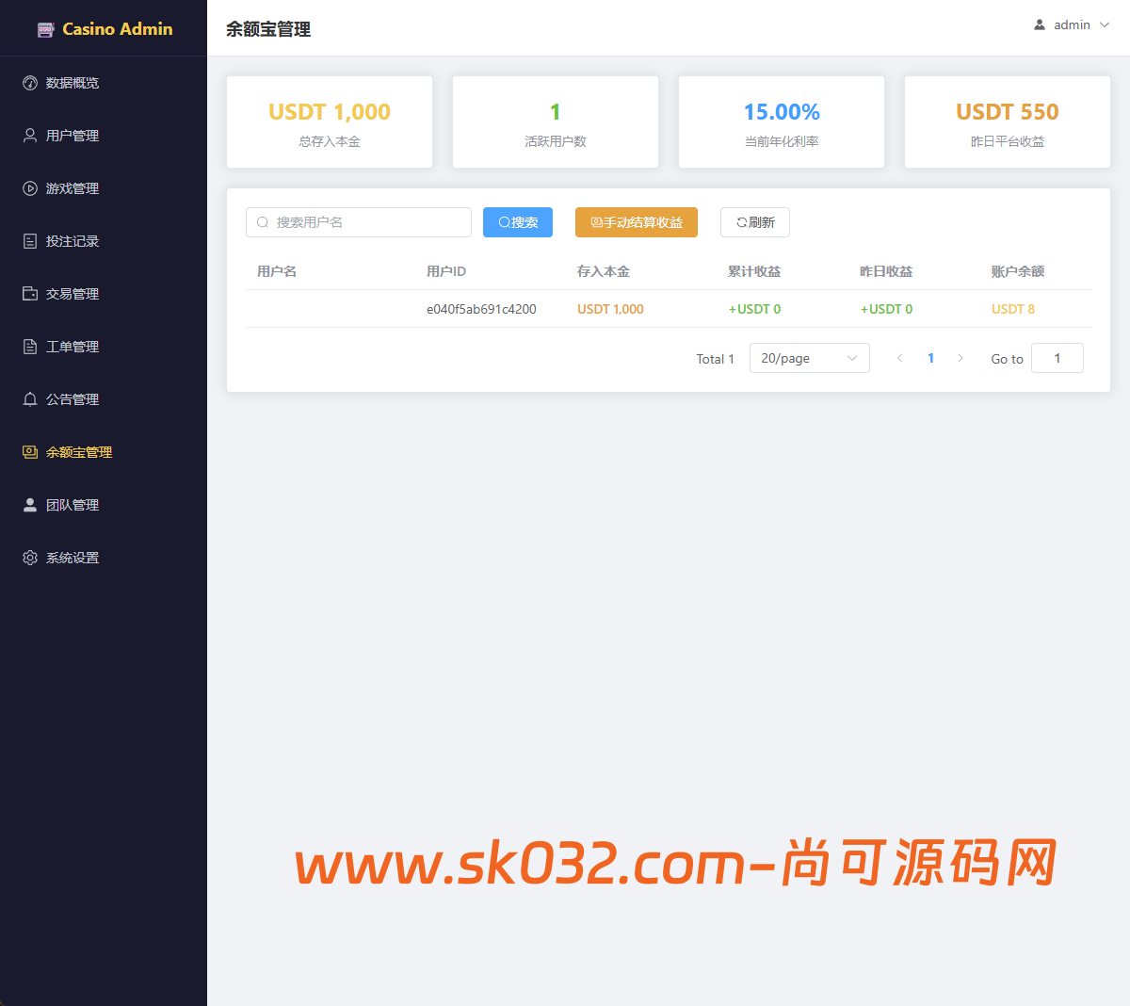The image size is (1130, 1006).
Task: Click the blue 搜索 button
Action: tap(518, 222)
